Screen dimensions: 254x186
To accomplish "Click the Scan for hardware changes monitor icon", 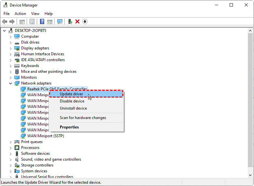I will click(x=60, y=21).
